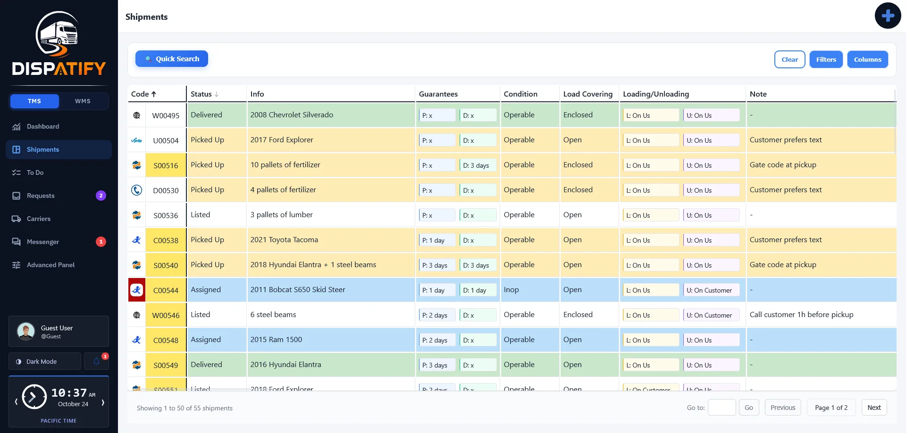Screen dimensions: 906x433
Task: Switch to the TMS tab
Action: [34, 101]
